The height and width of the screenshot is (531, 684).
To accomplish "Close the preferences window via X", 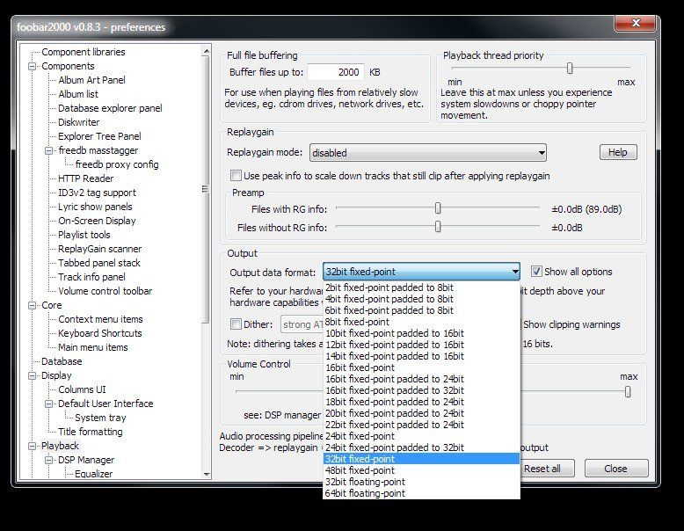I will [x=635, y=23].
